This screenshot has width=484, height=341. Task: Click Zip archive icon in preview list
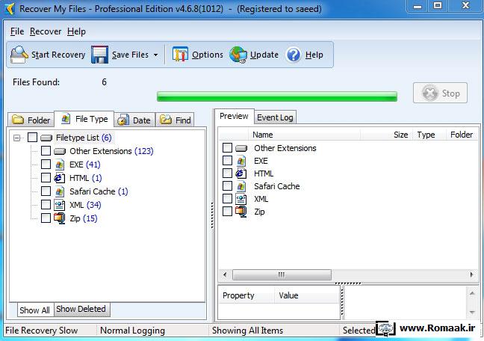point(241,212)
